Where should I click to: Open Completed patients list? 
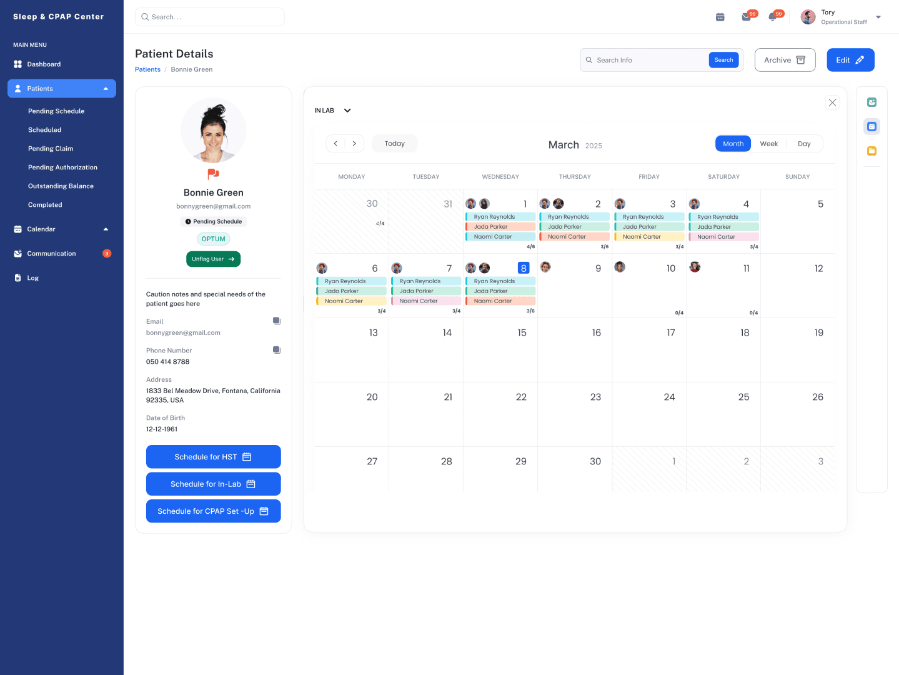(45, 205)
